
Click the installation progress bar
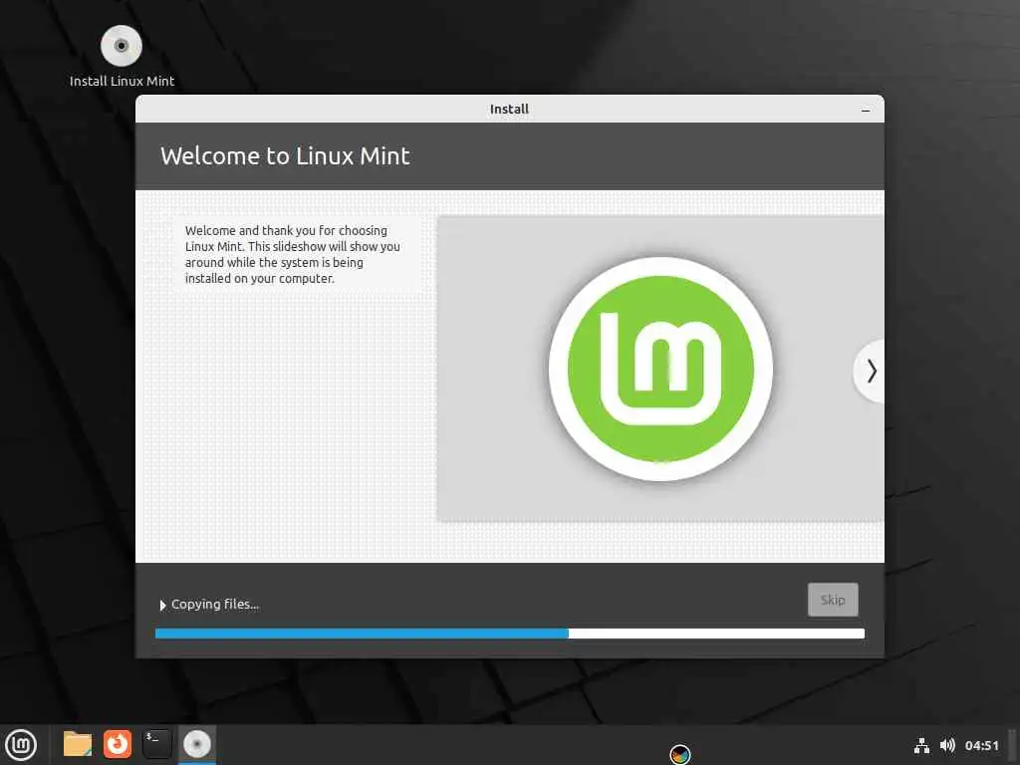pos(510,634)
